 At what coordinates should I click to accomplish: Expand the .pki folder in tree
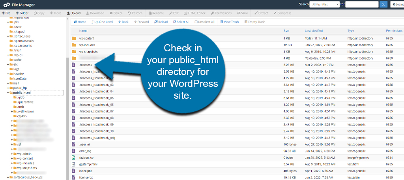[x=8, y=22]
